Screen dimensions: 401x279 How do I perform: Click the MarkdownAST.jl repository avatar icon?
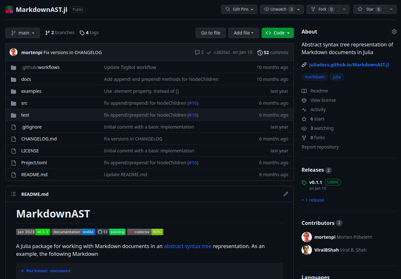pos(9,9)
